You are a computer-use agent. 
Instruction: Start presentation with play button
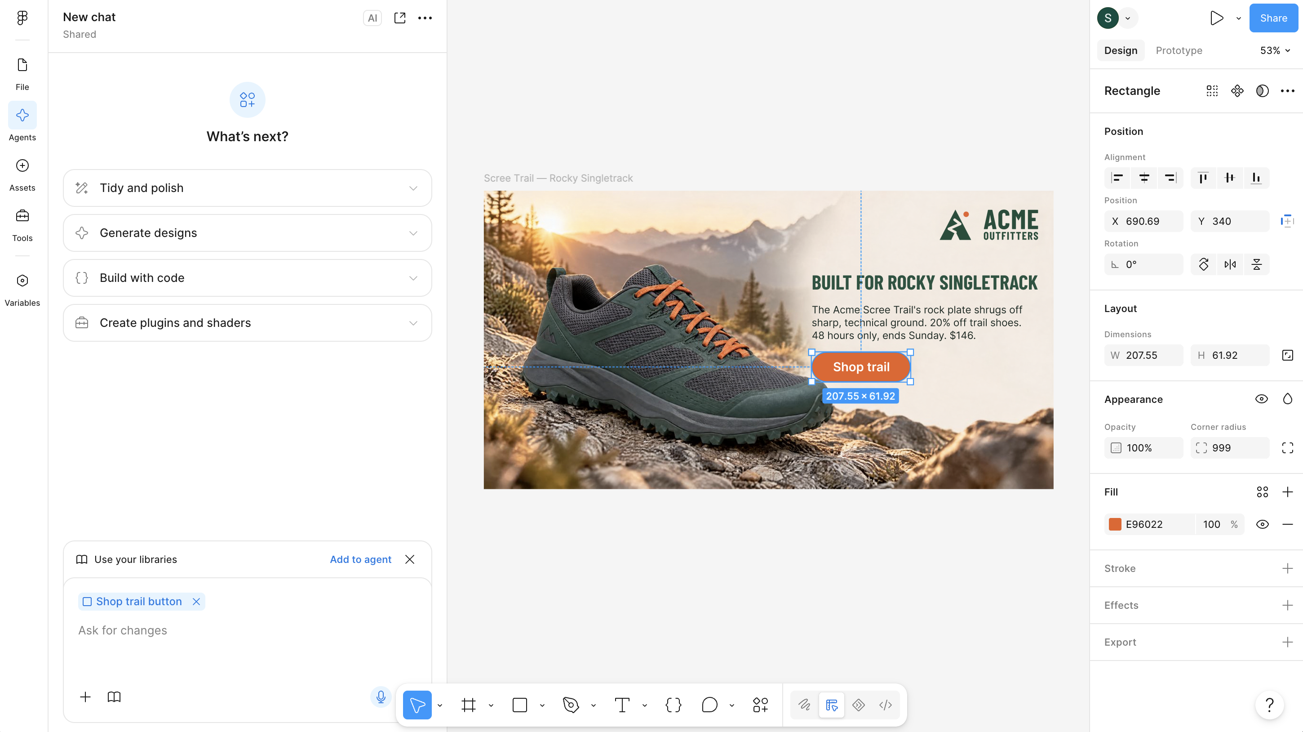tap(1216, 18)
